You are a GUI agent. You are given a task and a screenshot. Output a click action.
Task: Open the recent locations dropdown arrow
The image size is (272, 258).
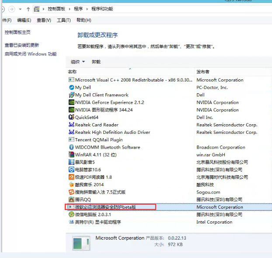20,9
